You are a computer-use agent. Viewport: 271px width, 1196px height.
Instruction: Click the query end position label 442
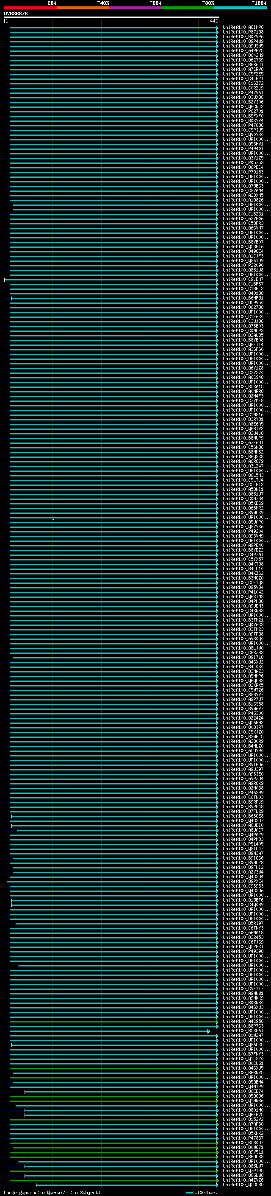tap(213, 21)
